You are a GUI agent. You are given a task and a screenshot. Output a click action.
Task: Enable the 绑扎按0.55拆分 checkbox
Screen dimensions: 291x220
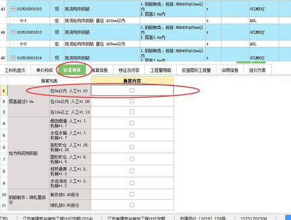[132, 205]
